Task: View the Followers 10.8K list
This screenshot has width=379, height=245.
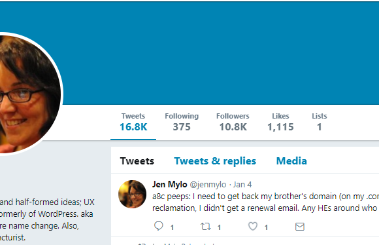Action: tap(233, 122)
